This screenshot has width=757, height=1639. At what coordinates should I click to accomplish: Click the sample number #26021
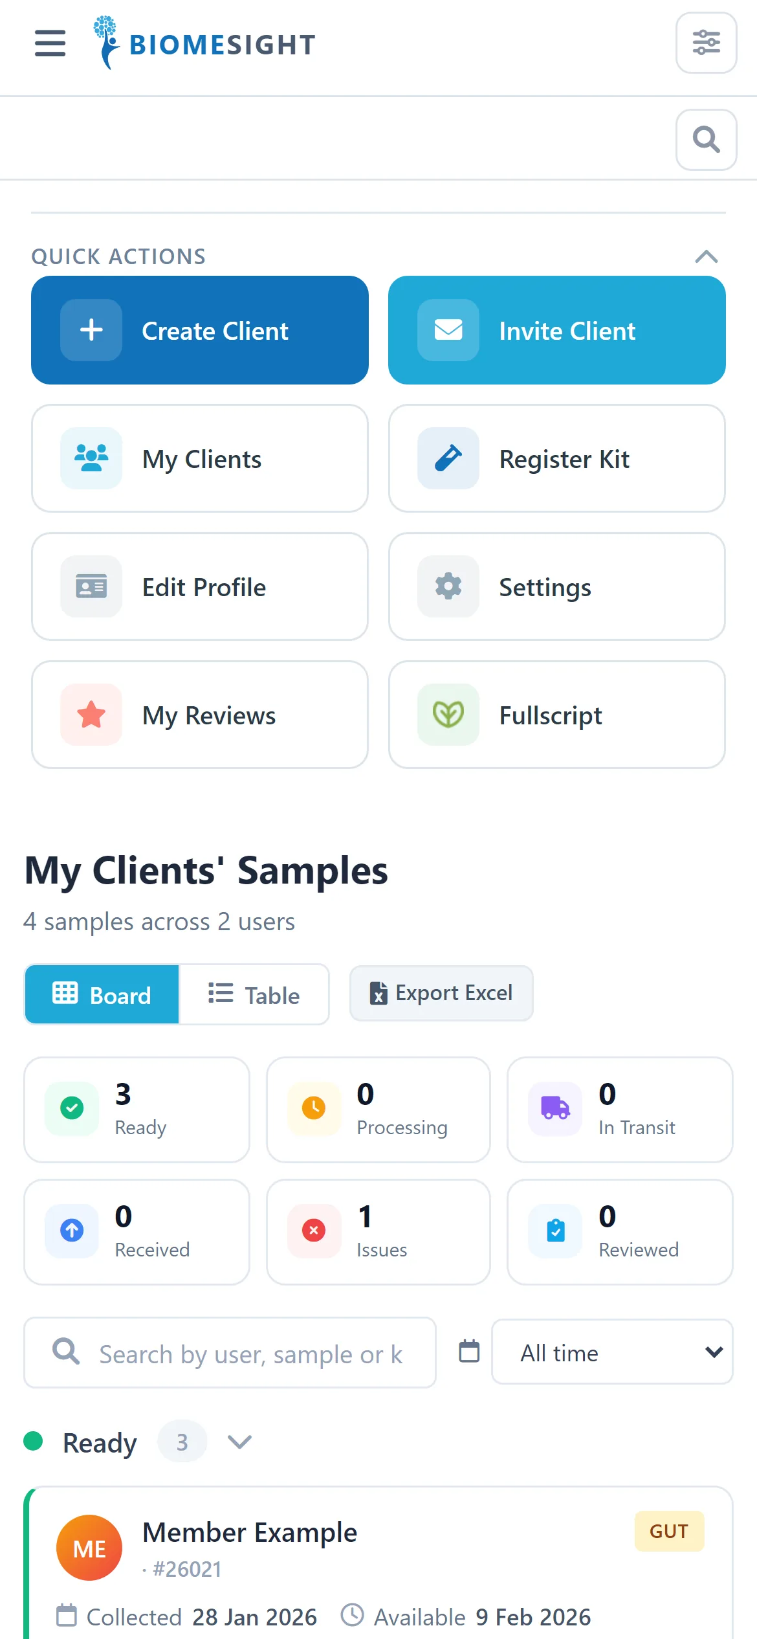187,1569
